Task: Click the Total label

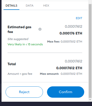Action: coord(12,64)
